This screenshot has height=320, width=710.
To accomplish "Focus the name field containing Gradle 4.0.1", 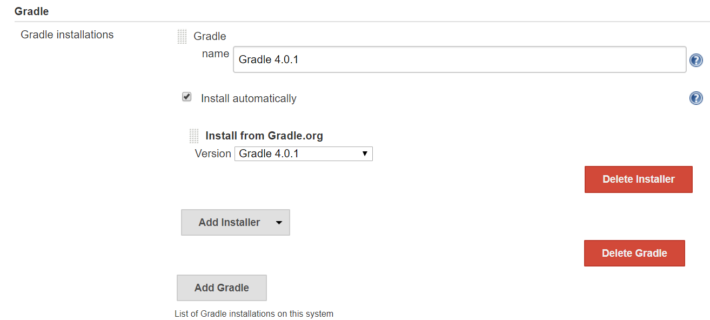I will coord(460,59).
